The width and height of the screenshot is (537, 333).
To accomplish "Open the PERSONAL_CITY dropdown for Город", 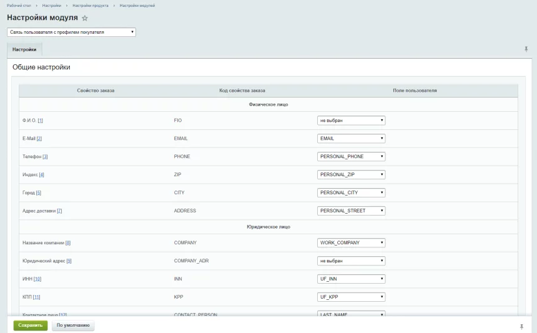I will 351,192.
